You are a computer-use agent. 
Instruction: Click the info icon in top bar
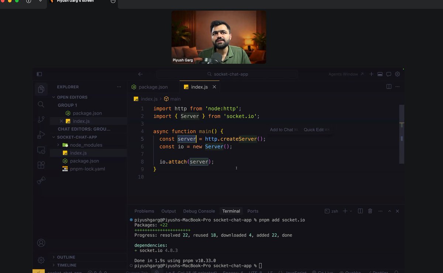tap(29, 1)
